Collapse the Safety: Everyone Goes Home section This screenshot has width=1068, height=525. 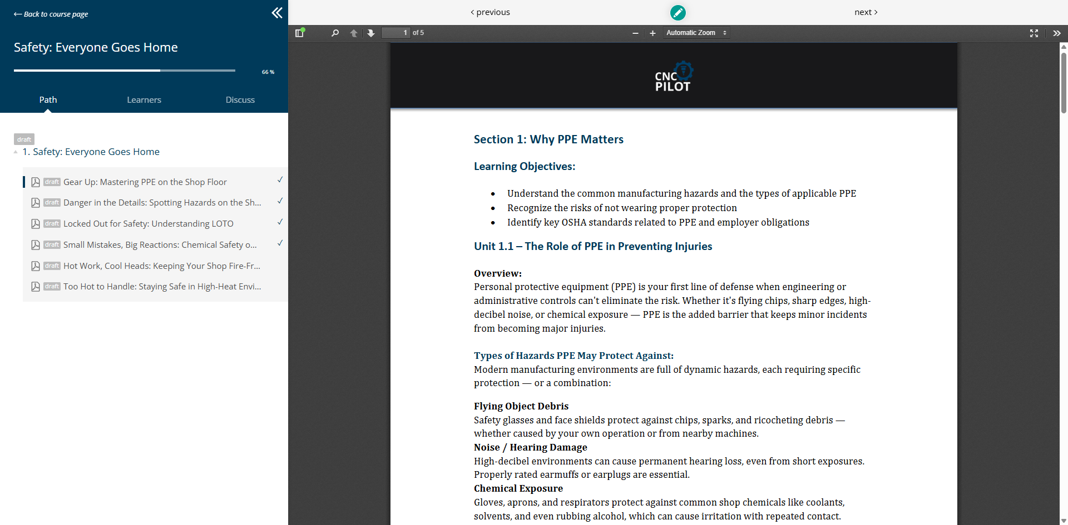click(x=16, y=152)
